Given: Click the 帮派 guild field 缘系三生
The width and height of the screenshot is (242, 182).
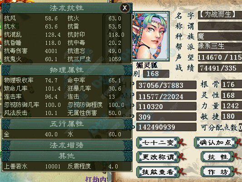Looking at the screenshot, I should click(220, 46).
